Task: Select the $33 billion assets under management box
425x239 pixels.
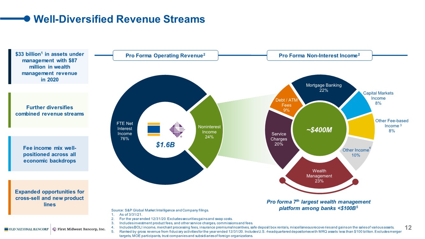Action: [48, 66]
